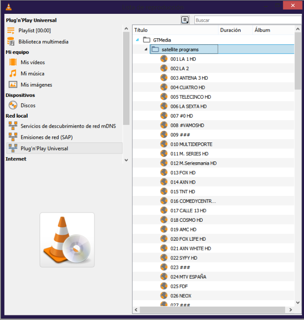Click the VLC cone icon in title bar
The height and width of the screenshot is (320, 304).
(x=9, y=7)
